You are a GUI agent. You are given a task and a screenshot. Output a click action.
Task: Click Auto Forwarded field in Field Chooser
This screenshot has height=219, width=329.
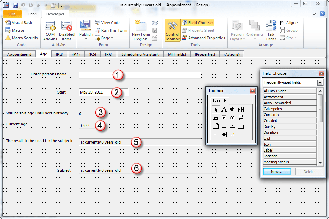point(290,103)
